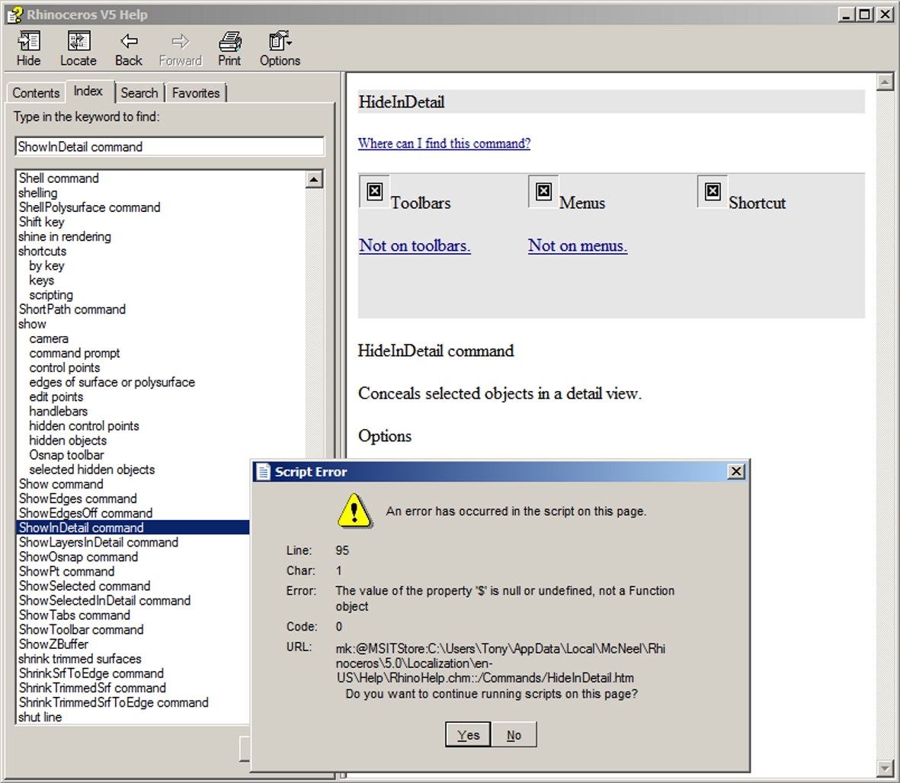Select 'Shell command' in index
The height and width of the screenshot is (783, 900).
pyautogui.click(x=59, y=178)
